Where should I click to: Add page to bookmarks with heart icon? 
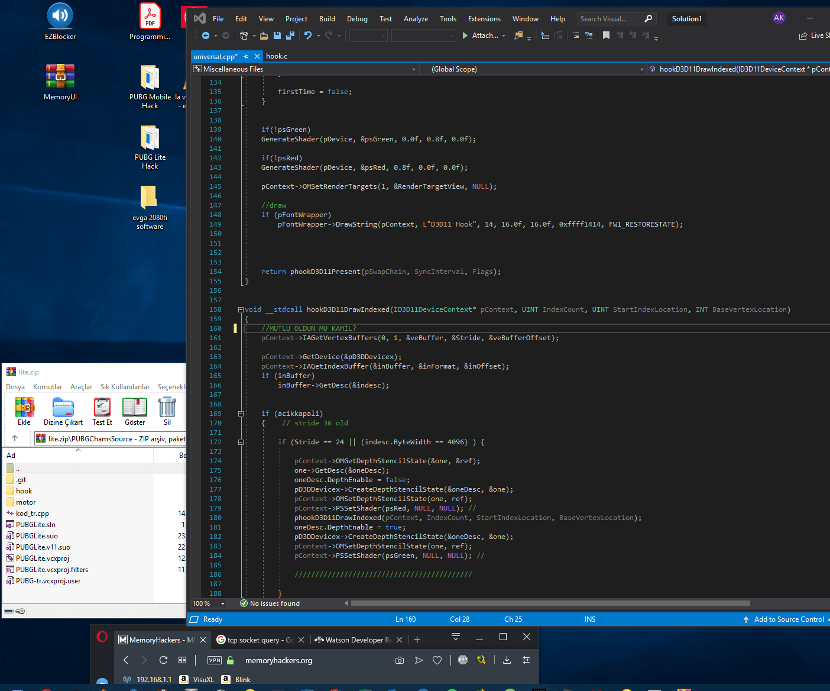(x=437, y=660)
